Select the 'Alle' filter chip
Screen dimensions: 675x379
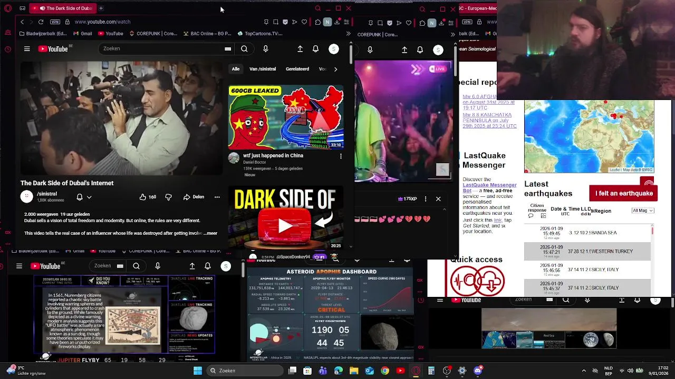(x=236, y=69)
